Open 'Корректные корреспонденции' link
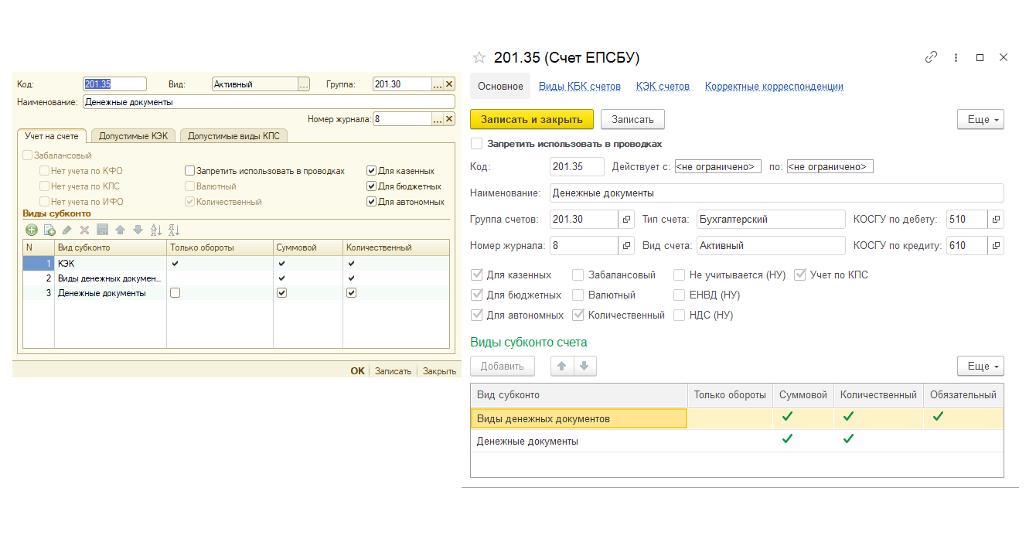The height and width of the screenshot is (539, 1036). coord(773,87)
